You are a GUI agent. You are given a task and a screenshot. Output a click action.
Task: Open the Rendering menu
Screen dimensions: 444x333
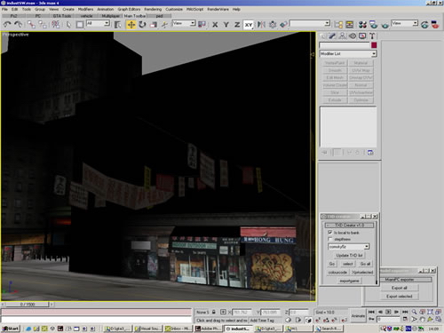coord(153,9)
